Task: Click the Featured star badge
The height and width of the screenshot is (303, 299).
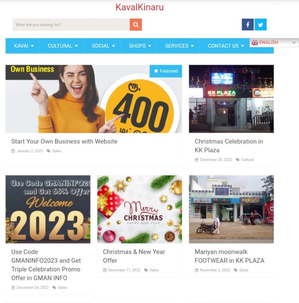Action: click(166, 71)
